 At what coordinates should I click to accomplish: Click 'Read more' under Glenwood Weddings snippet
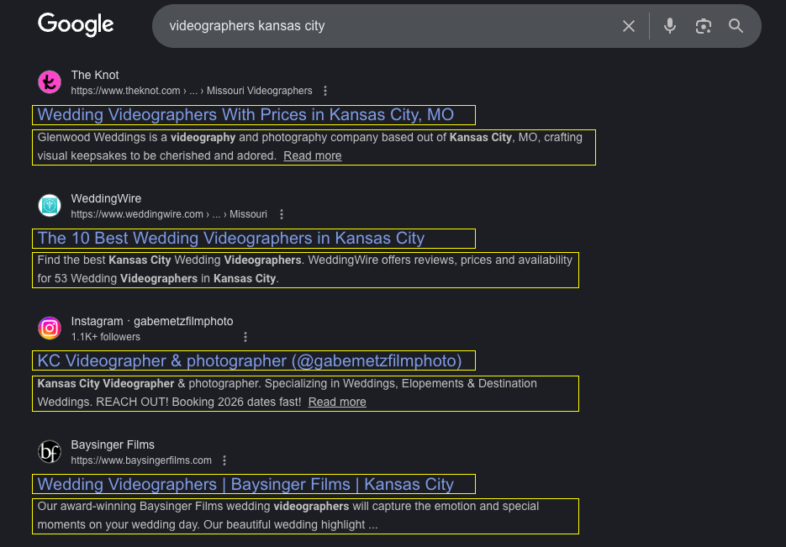tap(312, 155)
